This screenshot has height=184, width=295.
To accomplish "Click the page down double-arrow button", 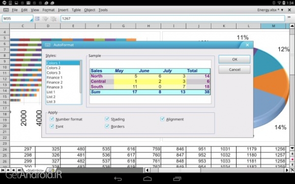I will coord(292,165).
